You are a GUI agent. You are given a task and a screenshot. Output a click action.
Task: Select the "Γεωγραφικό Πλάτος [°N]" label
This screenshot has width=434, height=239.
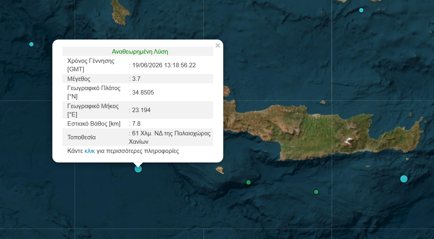[x=94, y=92]
